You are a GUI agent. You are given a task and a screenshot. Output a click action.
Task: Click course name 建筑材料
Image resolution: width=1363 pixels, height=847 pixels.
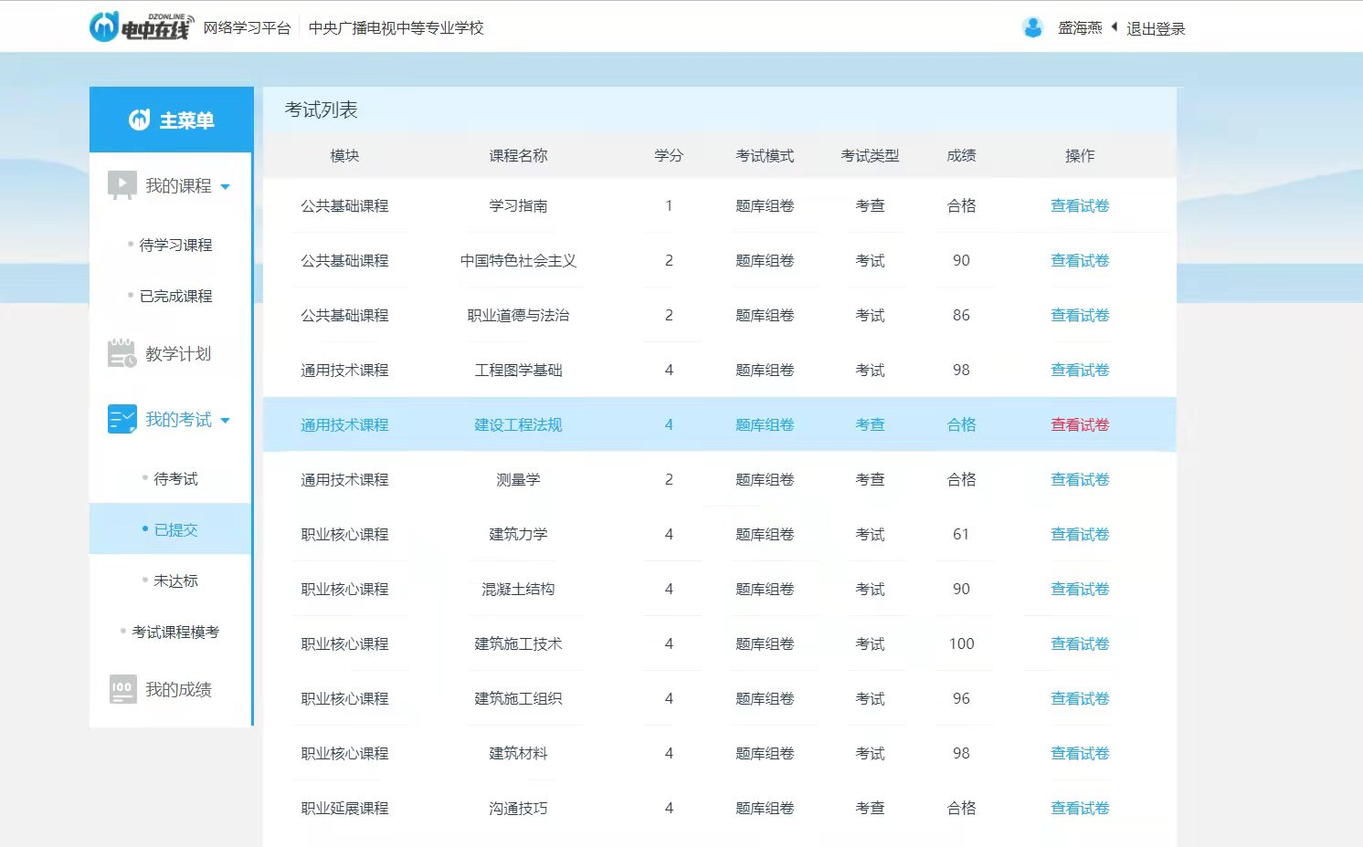(x=518, y=753)
